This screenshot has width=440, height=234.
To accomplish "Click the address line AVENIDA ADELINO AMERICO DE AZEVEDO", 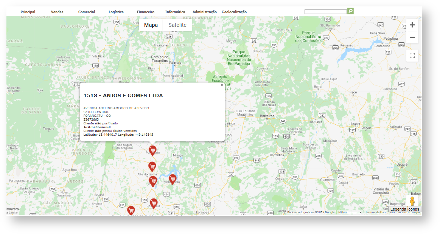I will [x=116, y=108].
